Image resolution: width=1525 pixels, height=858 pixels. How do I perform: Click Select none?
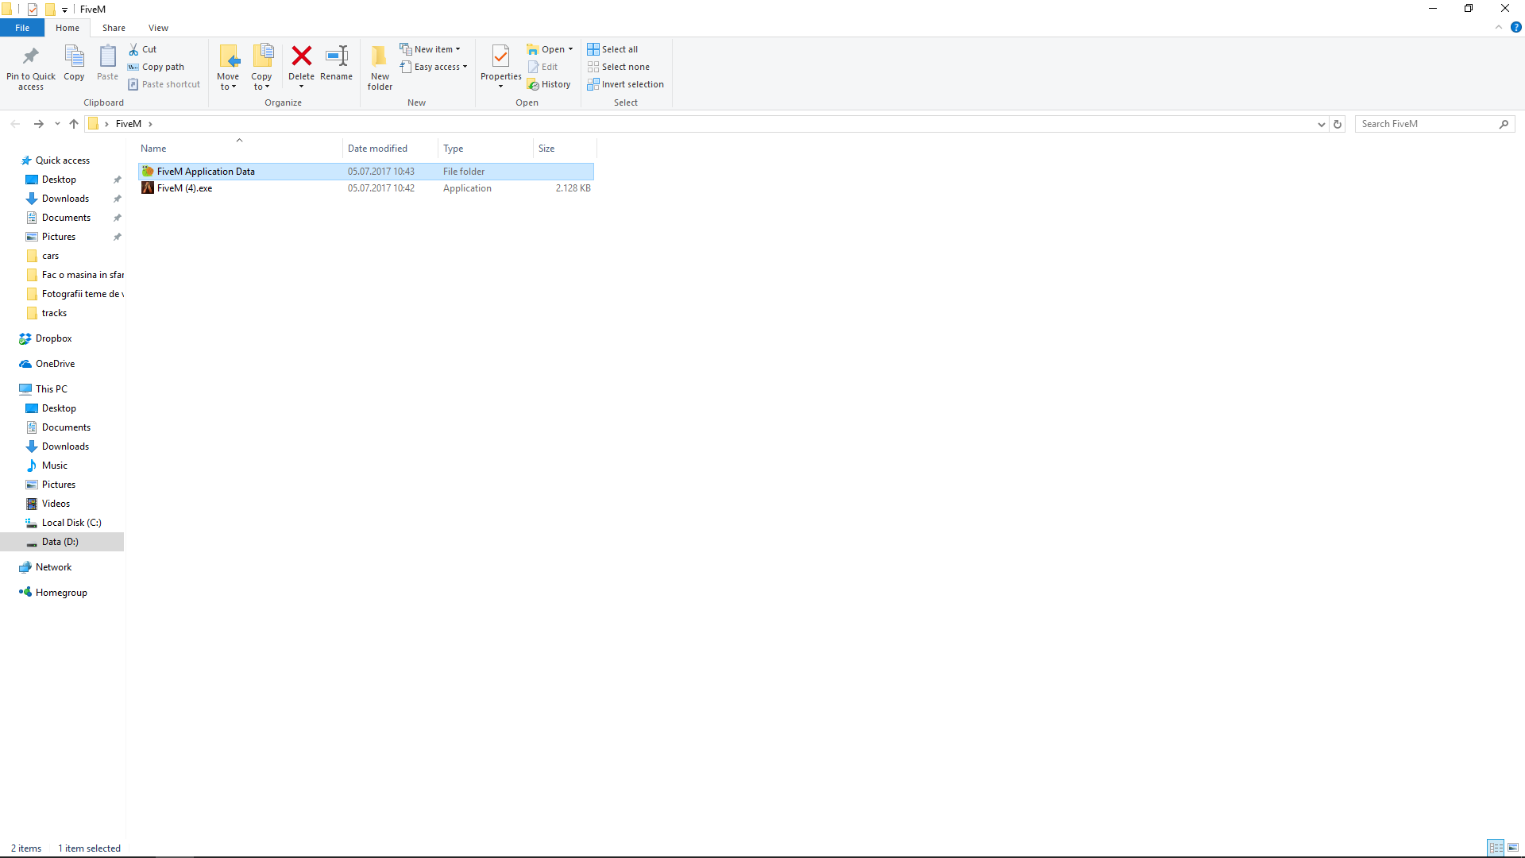coord(619,67)
